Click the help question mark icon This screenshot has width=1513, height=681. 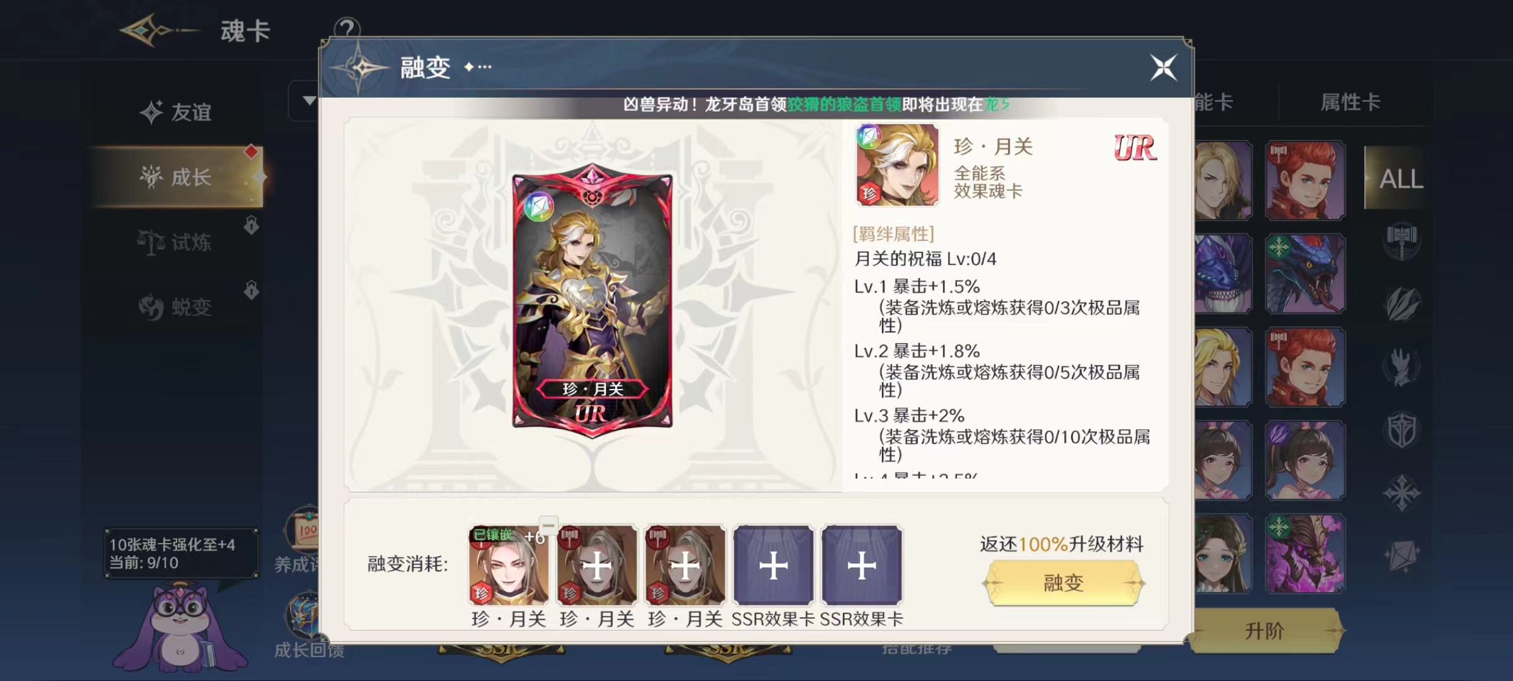(347, 28)
